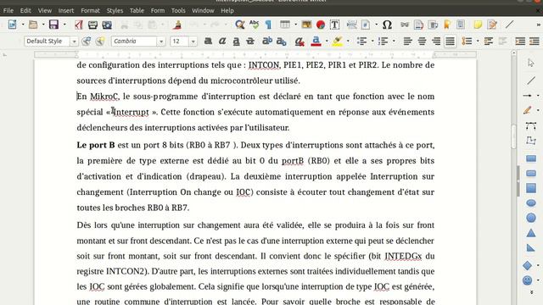This screenshot has width=543, height=305.
Task: Toggle Underline formatting
Action: click(236, 42)
